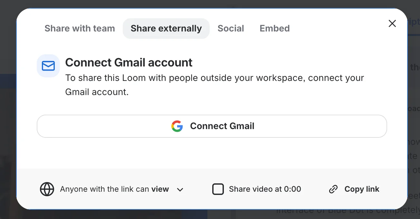This screenshot has width=420, height=219.
Task: Open the Embed tab
Action: [x=274, y=28]
